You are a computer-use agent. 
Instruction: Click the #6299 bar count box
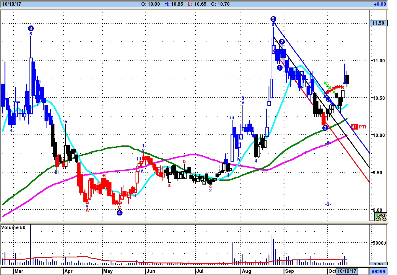pyautogui.click(x=378, y=272)
